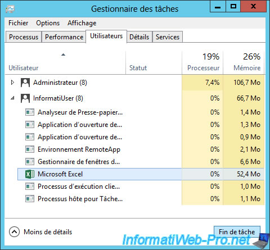The image size is (270, 250).
Task: Expand the Administrateur user session tree
Action: coord(12,83)
